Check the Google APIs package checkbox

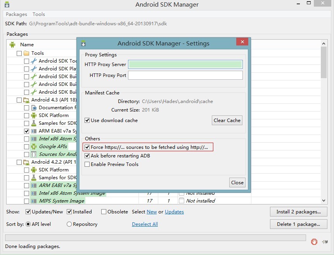(x=27, y=147)
